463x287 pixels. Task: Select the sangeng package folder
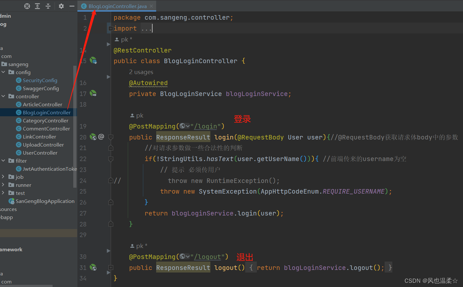18,64
